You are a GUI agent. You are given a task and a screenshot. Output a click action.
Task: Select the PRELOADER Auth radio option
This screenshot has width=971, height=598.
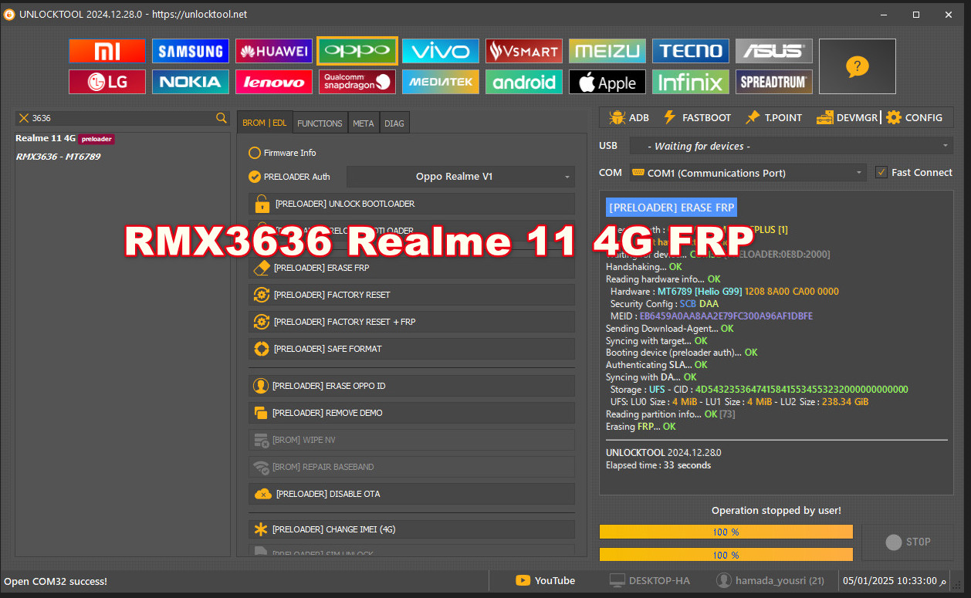tap(256, 176)
